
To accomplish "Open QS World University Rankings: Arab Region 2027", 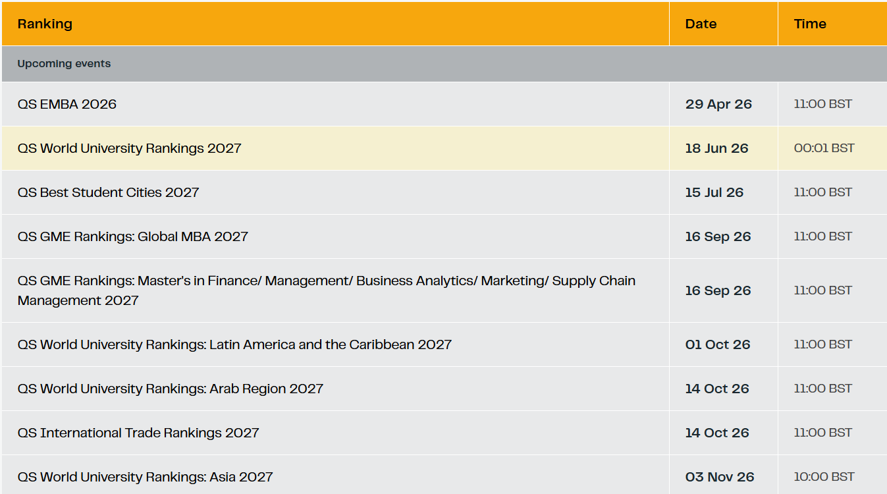I will point(171,389).
